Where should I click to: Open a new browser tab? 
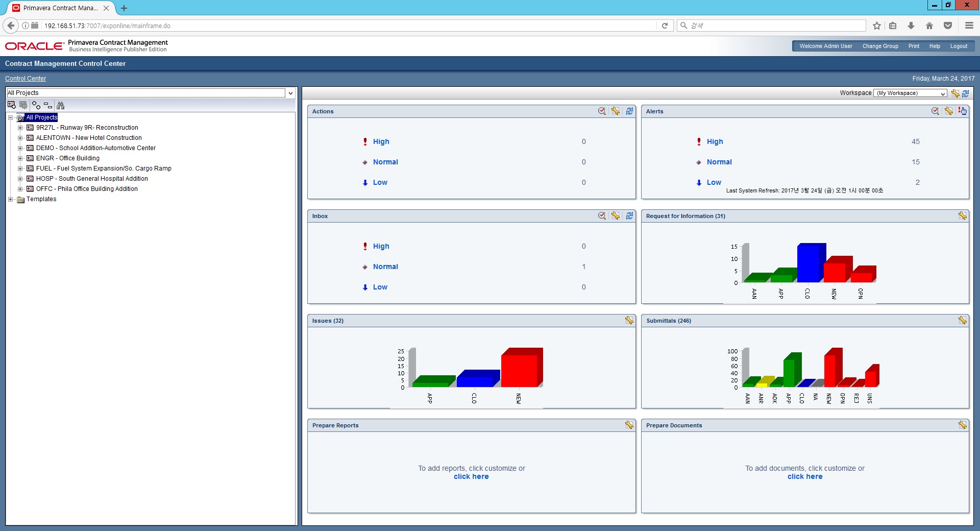(x=124, y=8)
